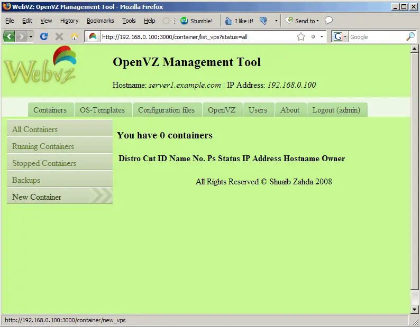Image resolution: width=420 pixels, height=327 pixels.
Task: Click the speech bubble comment icon
Action: point(328,20)
